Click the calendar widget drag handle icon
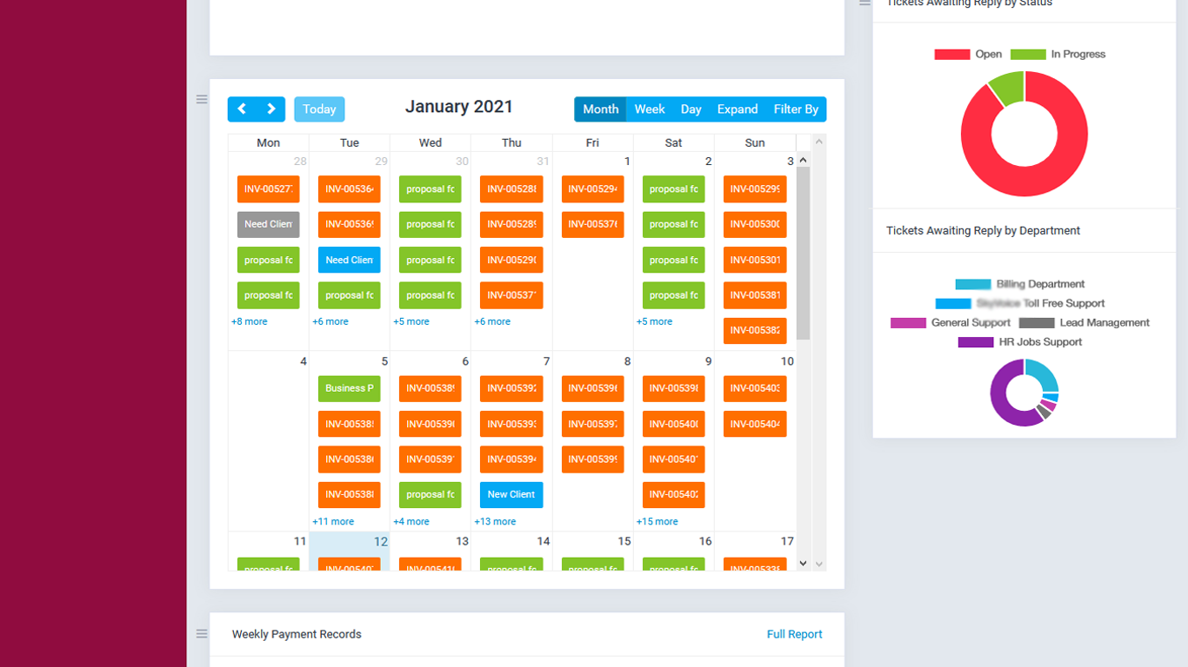The width and height of the screenshot is (1188, 667). (x=202, y=100)
